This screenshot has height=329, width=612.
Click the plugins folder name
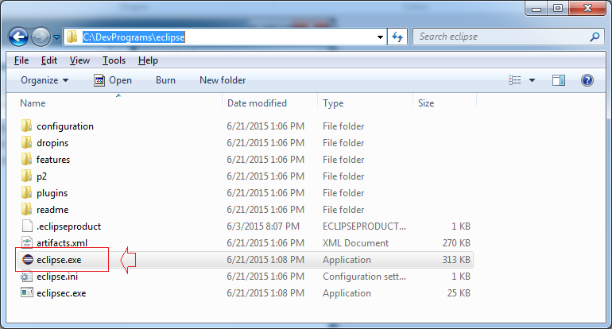click(x=52, y=193)
